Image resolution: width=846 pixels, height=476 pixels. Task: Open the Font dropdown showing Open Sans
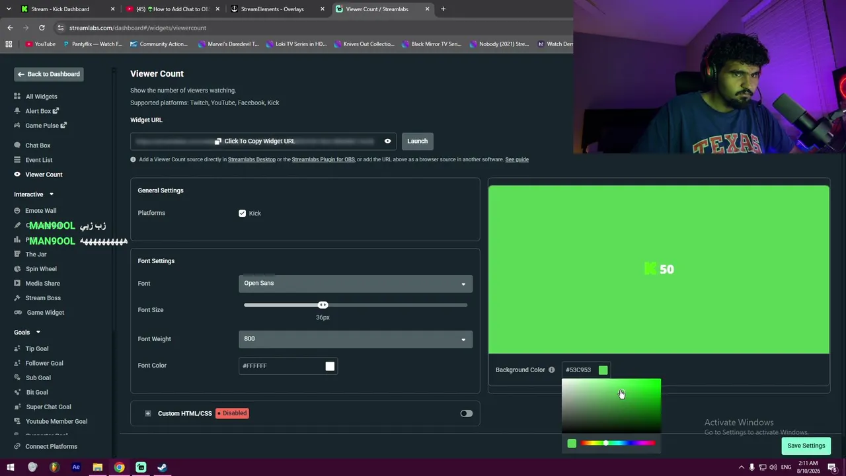[x=356, y=284]
